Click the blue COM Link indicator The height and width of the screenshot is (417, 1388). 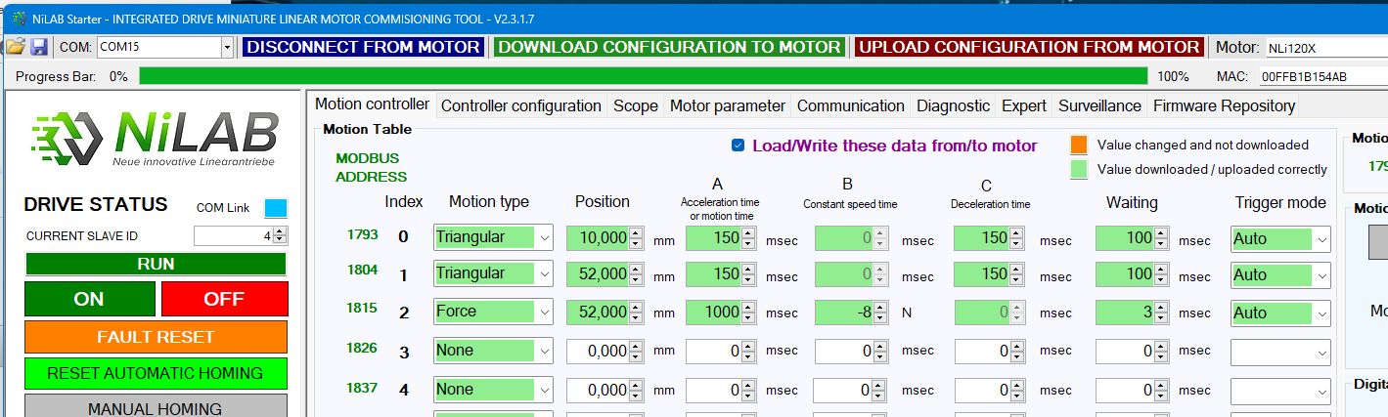click(276, 207)
